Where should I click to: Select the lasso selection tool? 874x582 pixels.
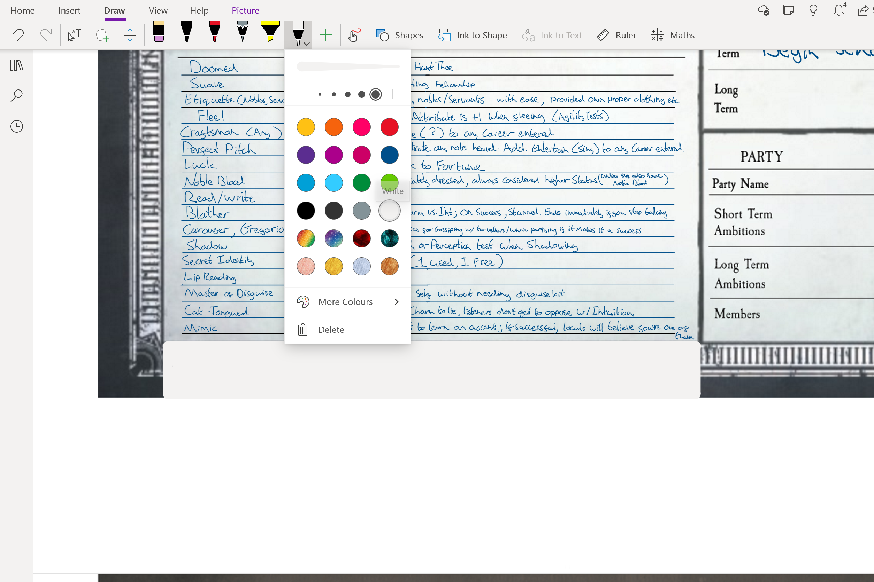tap(102, 35)
